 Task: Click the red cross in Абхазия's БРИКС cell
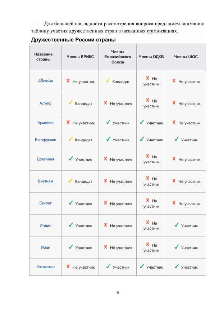68,81
